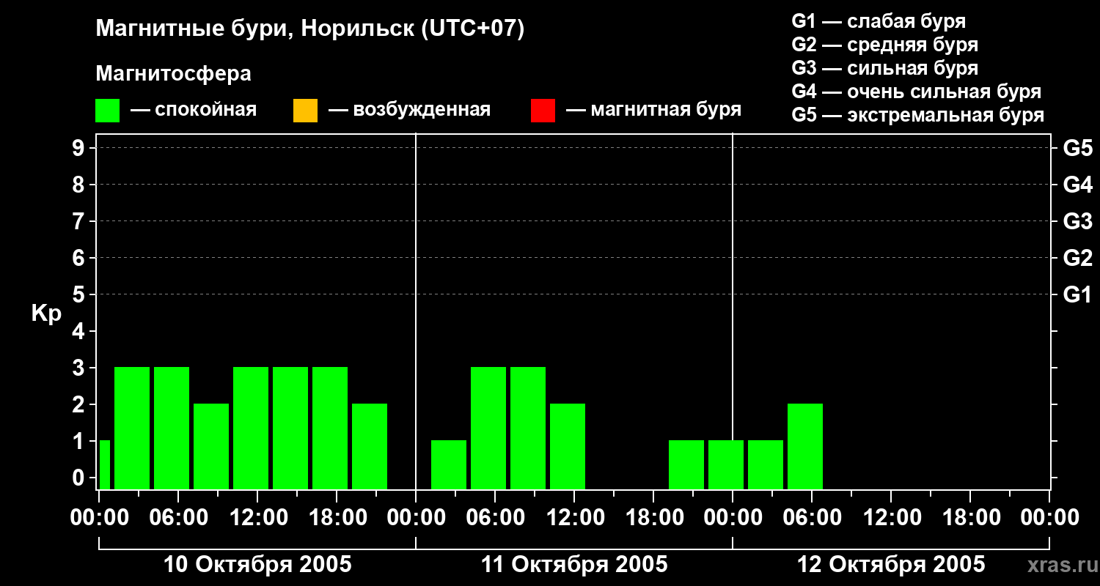Click the Kp value 0 on left axis
1100x586 pixels.
[x=80, y=478]
